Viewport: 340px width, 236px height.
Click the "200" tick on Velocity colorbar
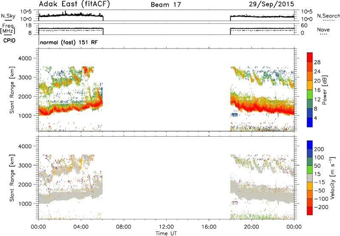coord(319,149)
